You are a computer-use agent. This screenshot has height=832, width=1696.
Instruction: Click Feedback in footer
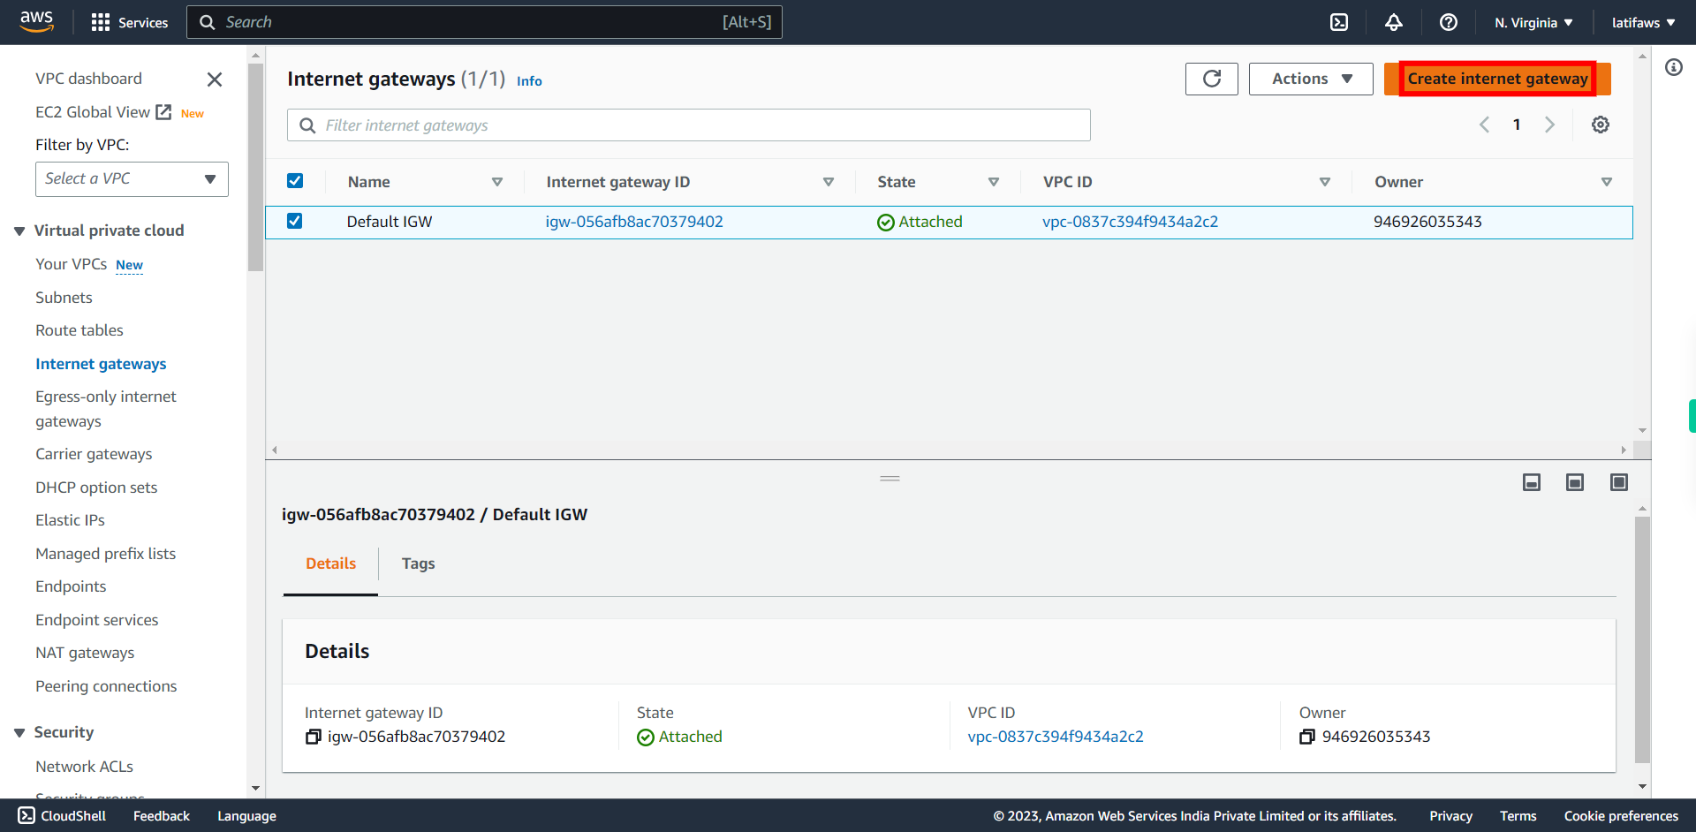coord(162,816)
